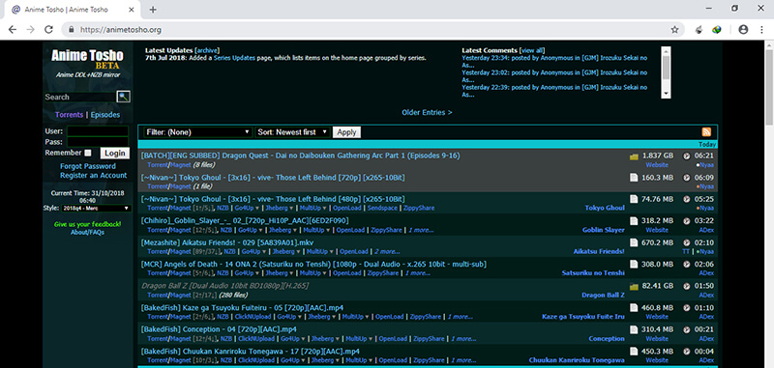Screen dimensions: 774x368
Task: Click the file icon beside 670.2 MB
Action: 634,242
